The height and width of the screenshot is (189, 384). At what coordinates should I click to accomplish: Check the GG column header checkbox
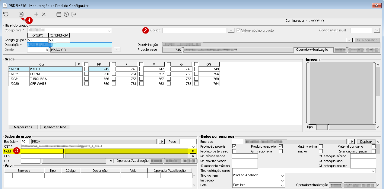(196, 64)
